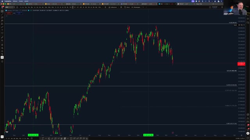Screen dimensions: 250x140
Task: Click the left green highlighted date label
Action: [x=33, y=135]
